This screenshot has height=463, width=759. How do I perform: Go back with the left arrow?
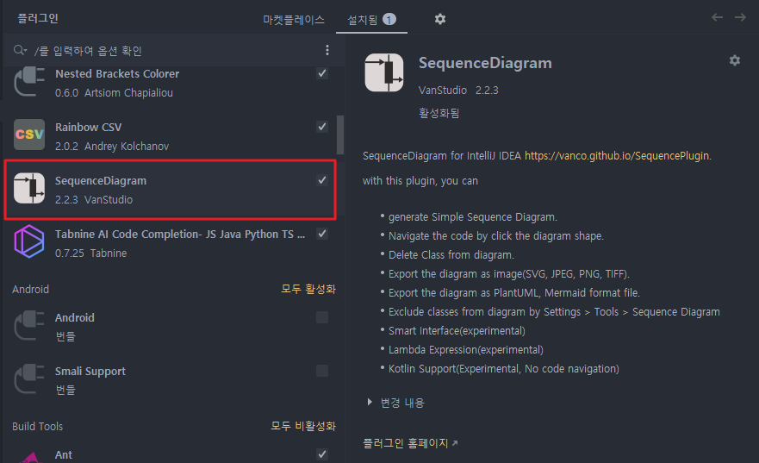[717, 17]
